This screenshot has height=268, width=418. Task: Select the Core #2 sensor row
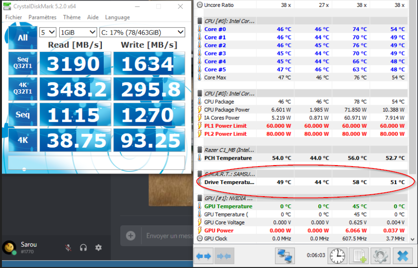[302, 45]
